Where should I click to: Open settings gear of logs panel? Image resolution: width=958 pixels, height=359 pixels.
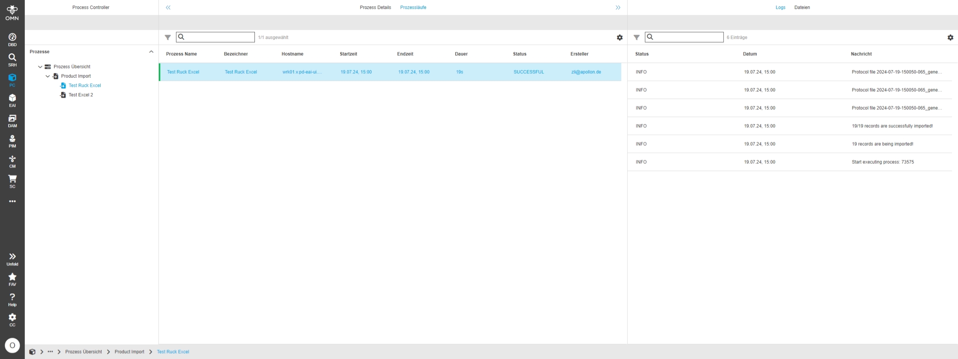[x=950, y=37]
